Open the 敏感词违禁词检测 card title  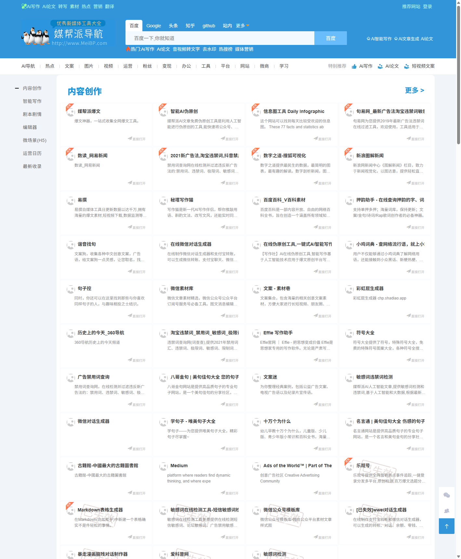point(375,377)
